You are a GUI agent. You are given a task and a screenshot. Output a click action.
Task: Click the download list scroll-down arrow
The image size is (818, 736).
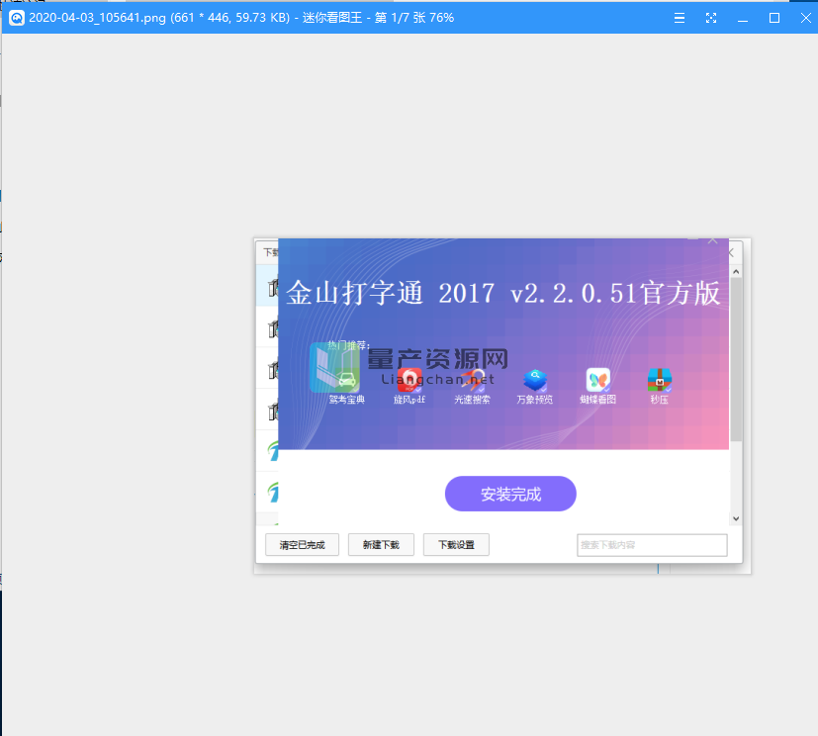pyautogui.click(x=736, y=518)
